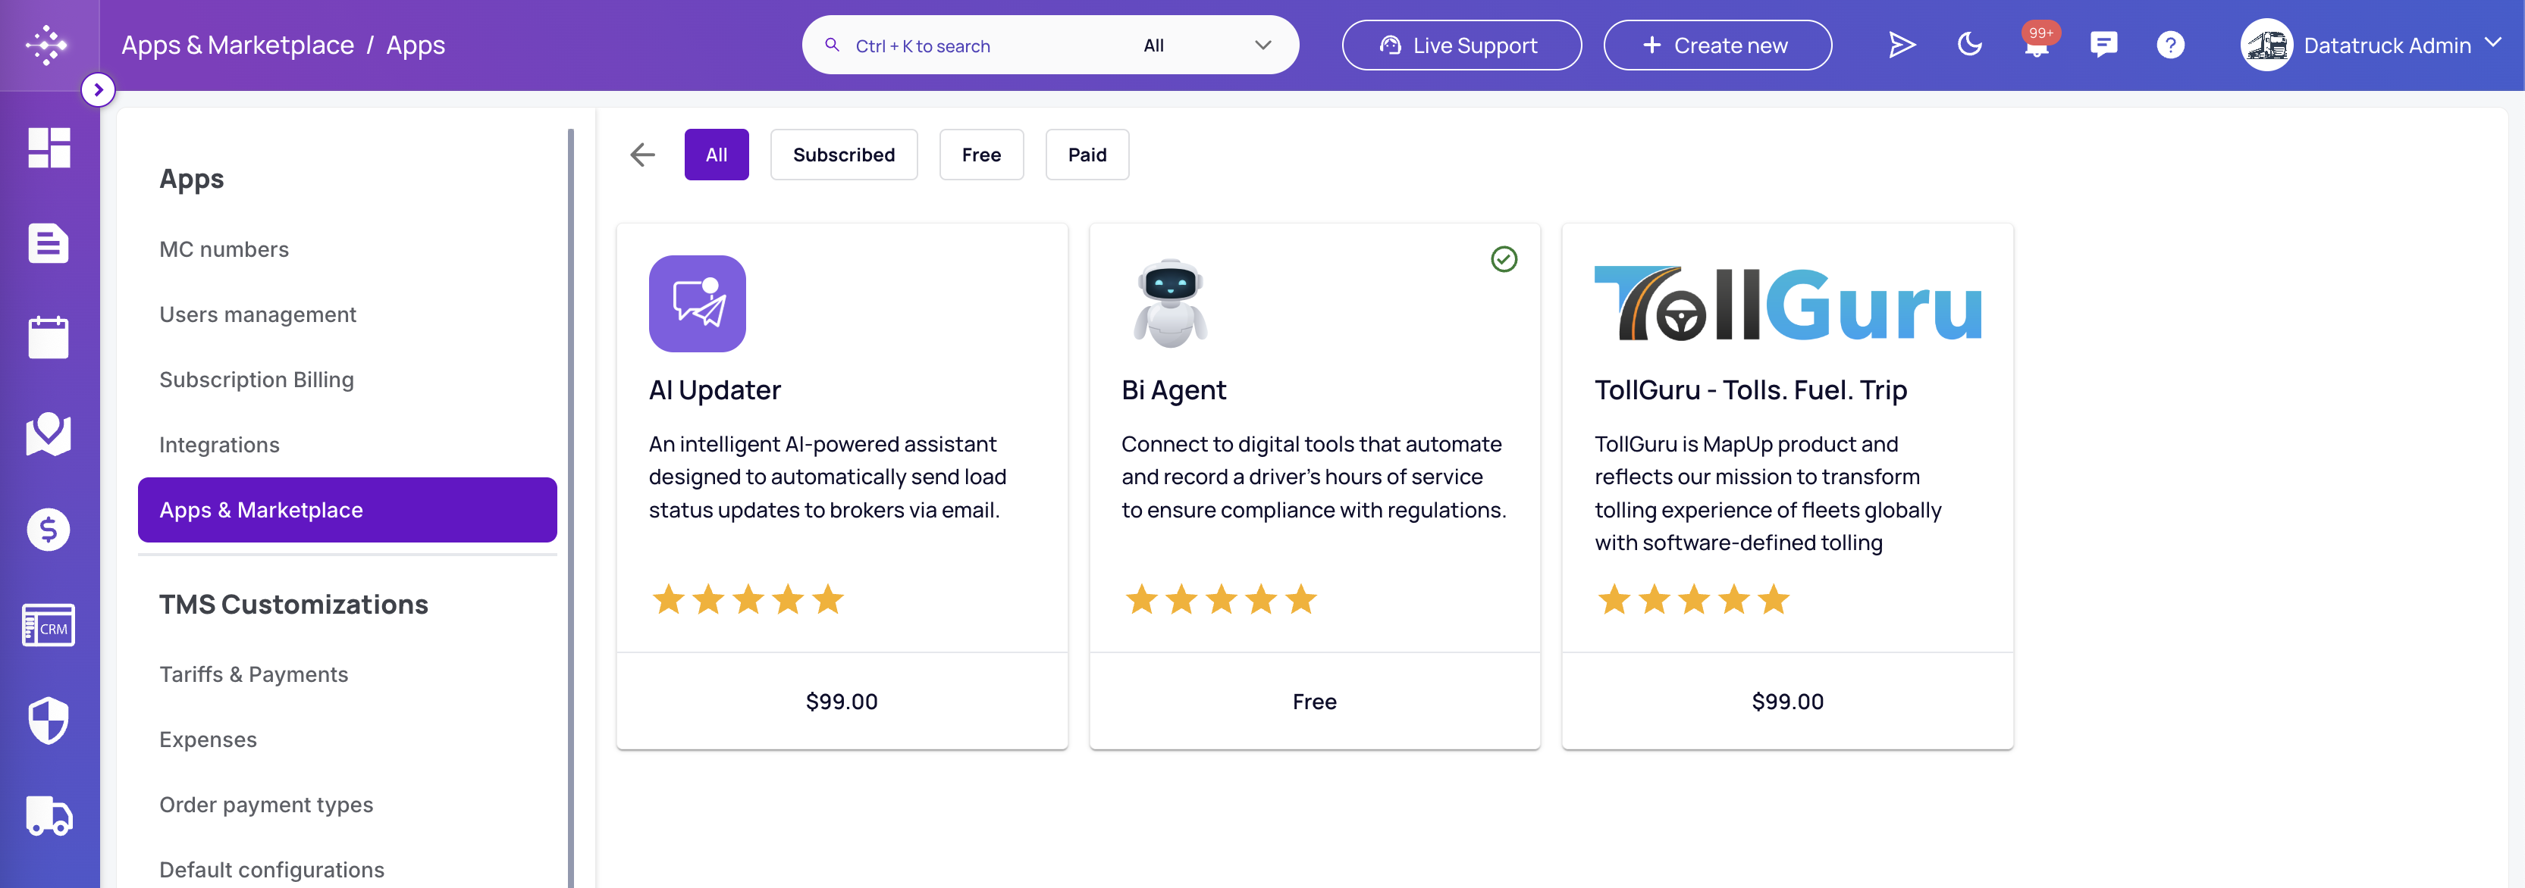Select the Subscribed filter tab
Viewport: 2525px width, 888px height.
(x=844, y=155)
